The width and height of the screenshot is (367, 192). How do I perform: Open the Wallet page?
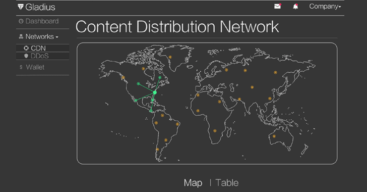35,67
